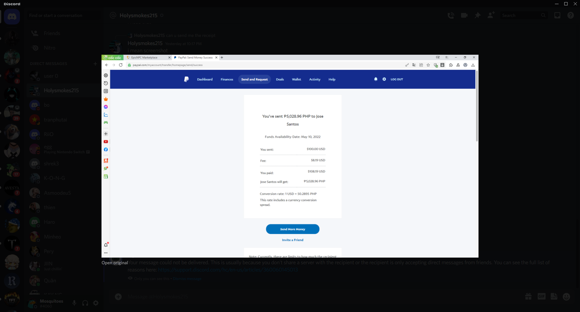Image resolution: width=580 pixels, height=312 pixels.
Task: Open the AVESTA server in Discord sidebar
Action: [x=12, y=188]
